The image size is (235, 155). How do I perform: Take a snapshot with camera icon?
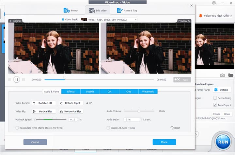(x=222, y=75)
